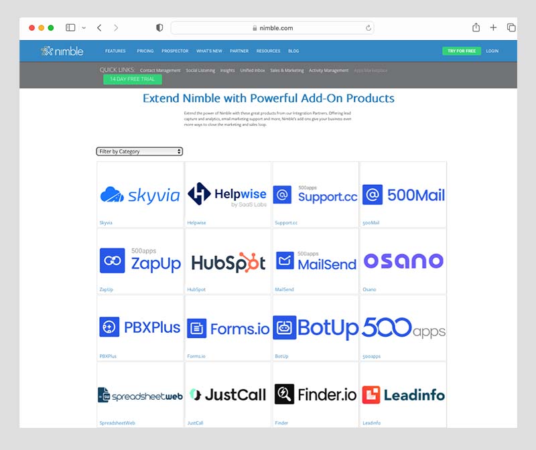Viewport: 536px width, 450px height.
Task: Open the Sales & Marketing quick link
Action: (x=288, y=70)
